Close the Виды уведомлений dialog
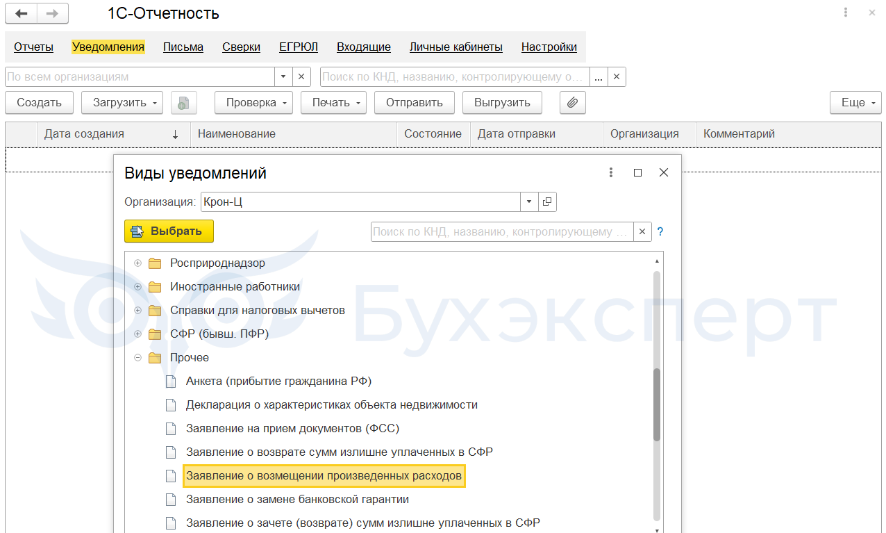 tap(664, 172)
